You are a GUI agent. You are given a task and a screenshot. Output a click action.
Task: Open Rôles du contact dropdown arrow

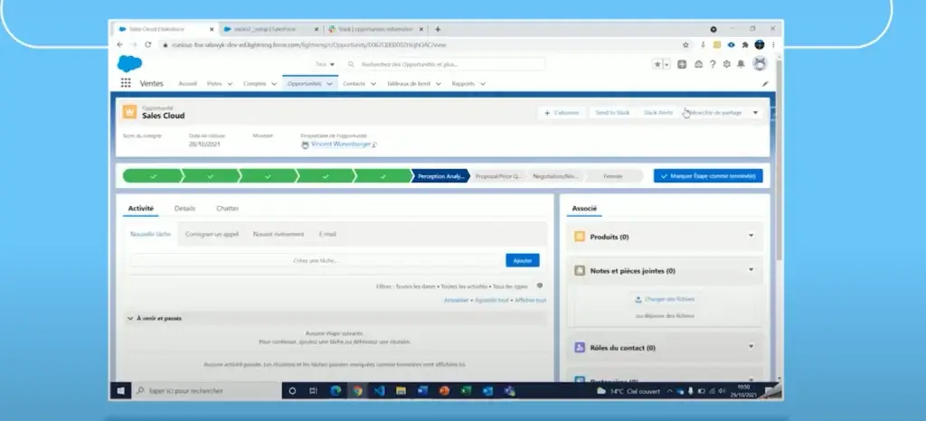[751, 346]
